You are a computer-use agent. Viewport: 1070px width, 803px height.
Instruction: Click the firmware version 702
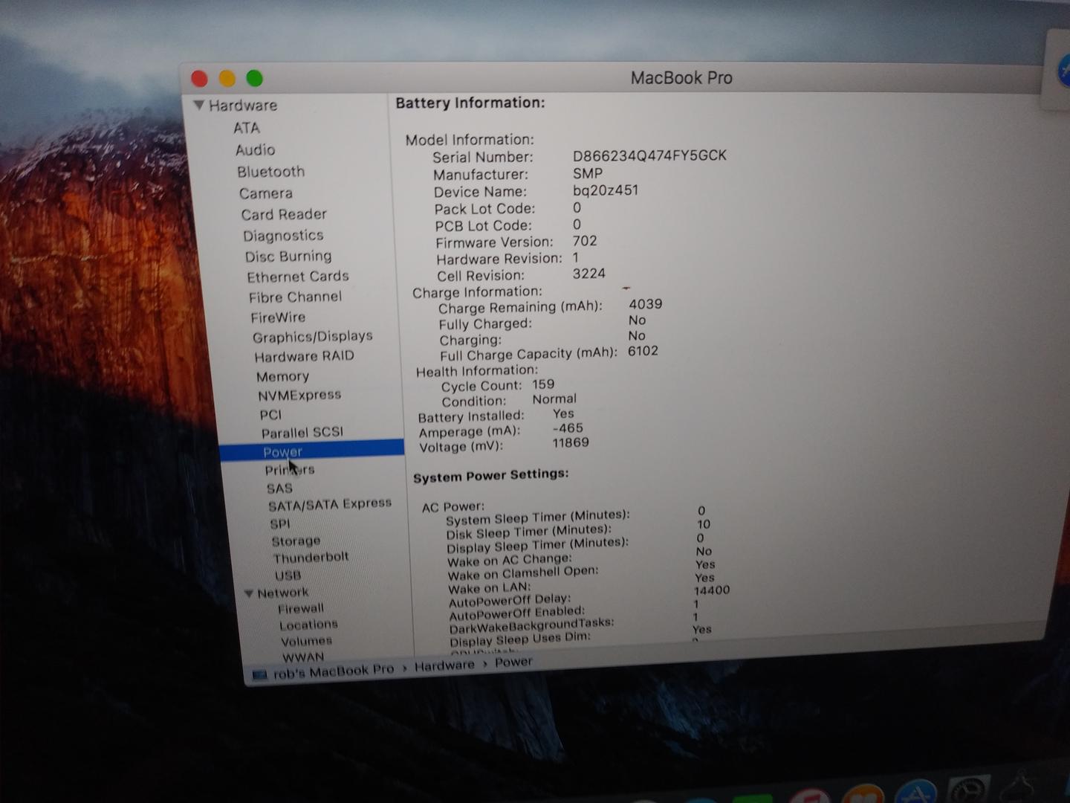click(x=585, y=241)
